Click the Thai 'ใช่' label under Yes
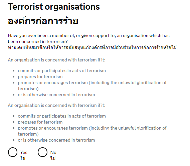This screenshot has width=190, height=166. (23, 158)
